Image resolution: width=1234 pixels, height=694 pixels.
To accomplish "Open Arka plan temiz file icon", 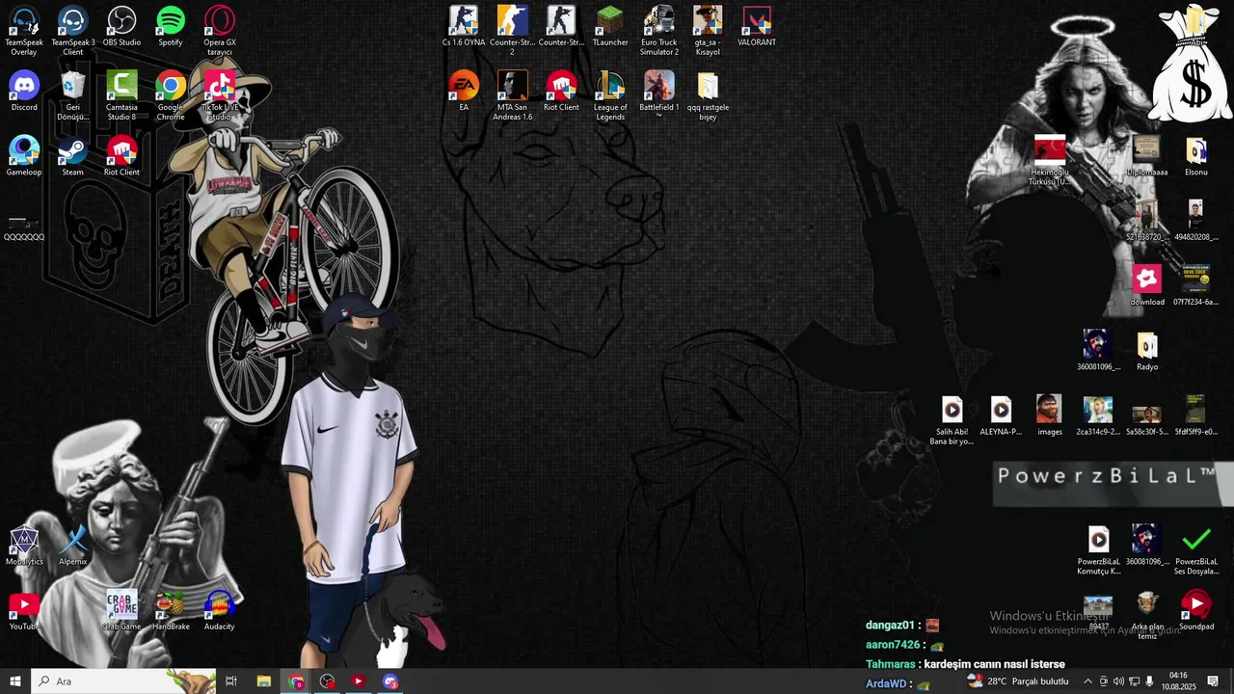I will tap(1147, 616).
